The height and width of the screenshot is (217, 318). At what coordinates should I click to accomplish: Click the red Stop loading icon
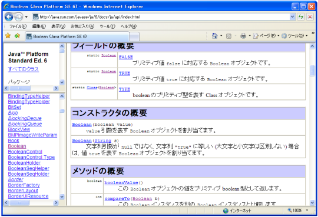tap(310, 17)
